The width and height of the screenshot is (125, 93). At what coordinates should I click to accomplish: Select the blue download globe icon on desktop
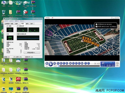coord(18,71)
